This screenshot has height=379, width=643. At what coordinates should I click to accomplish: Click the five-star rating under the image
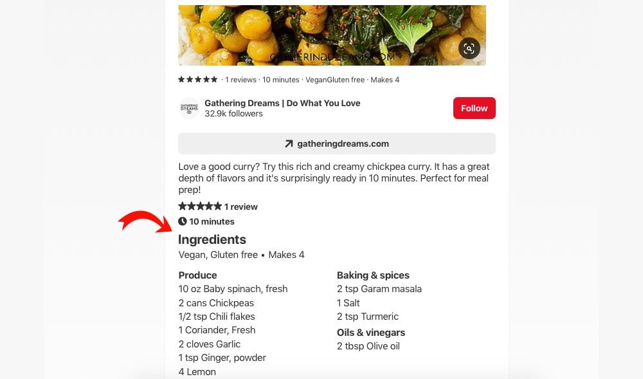pyautogui.click(x=198, y=80)
